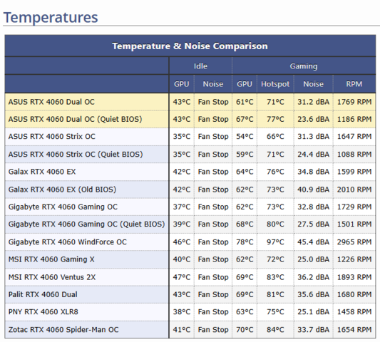Select the ASUS RTX 4060 Dual OC row name
The height and width of the screenshot is (342, 380).
tap(51, 102)
